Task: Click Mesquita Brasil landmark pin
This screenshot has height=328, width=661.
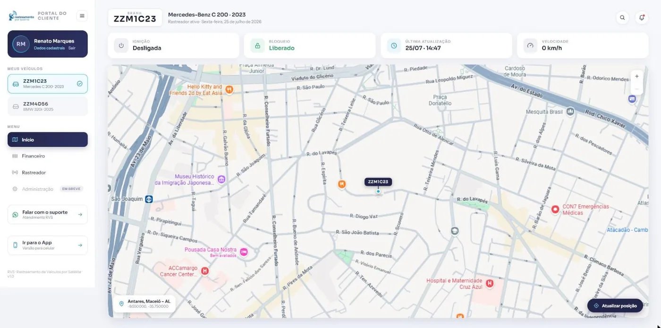Action: point(570,112)
